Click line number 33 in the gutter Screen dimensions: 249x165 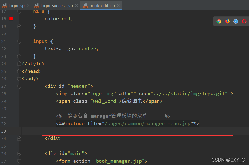click(4, 131)
